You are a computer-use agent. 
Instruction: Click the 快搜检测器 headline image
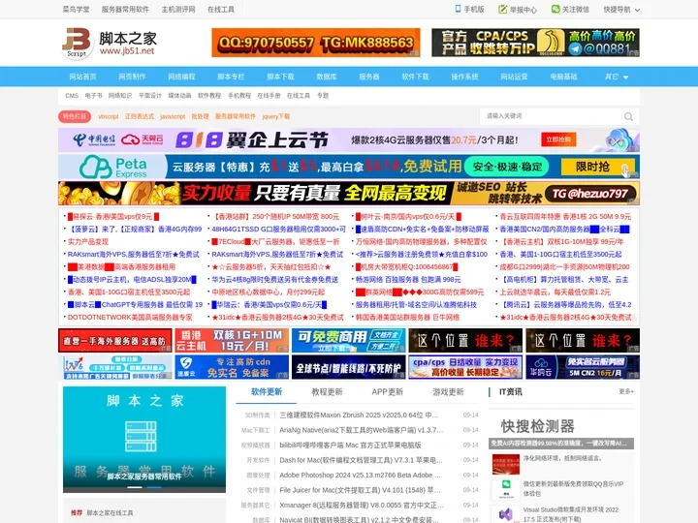tap(561, 429)
